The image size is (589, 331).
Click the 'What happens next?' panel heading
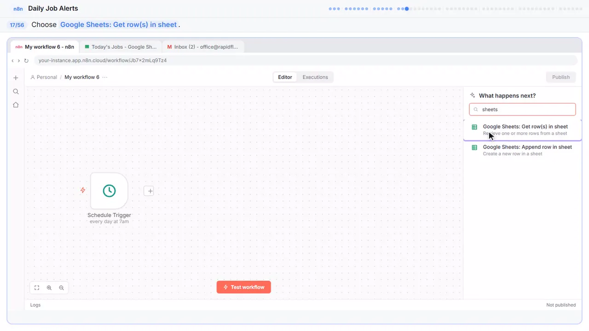[x=507, y=96]
